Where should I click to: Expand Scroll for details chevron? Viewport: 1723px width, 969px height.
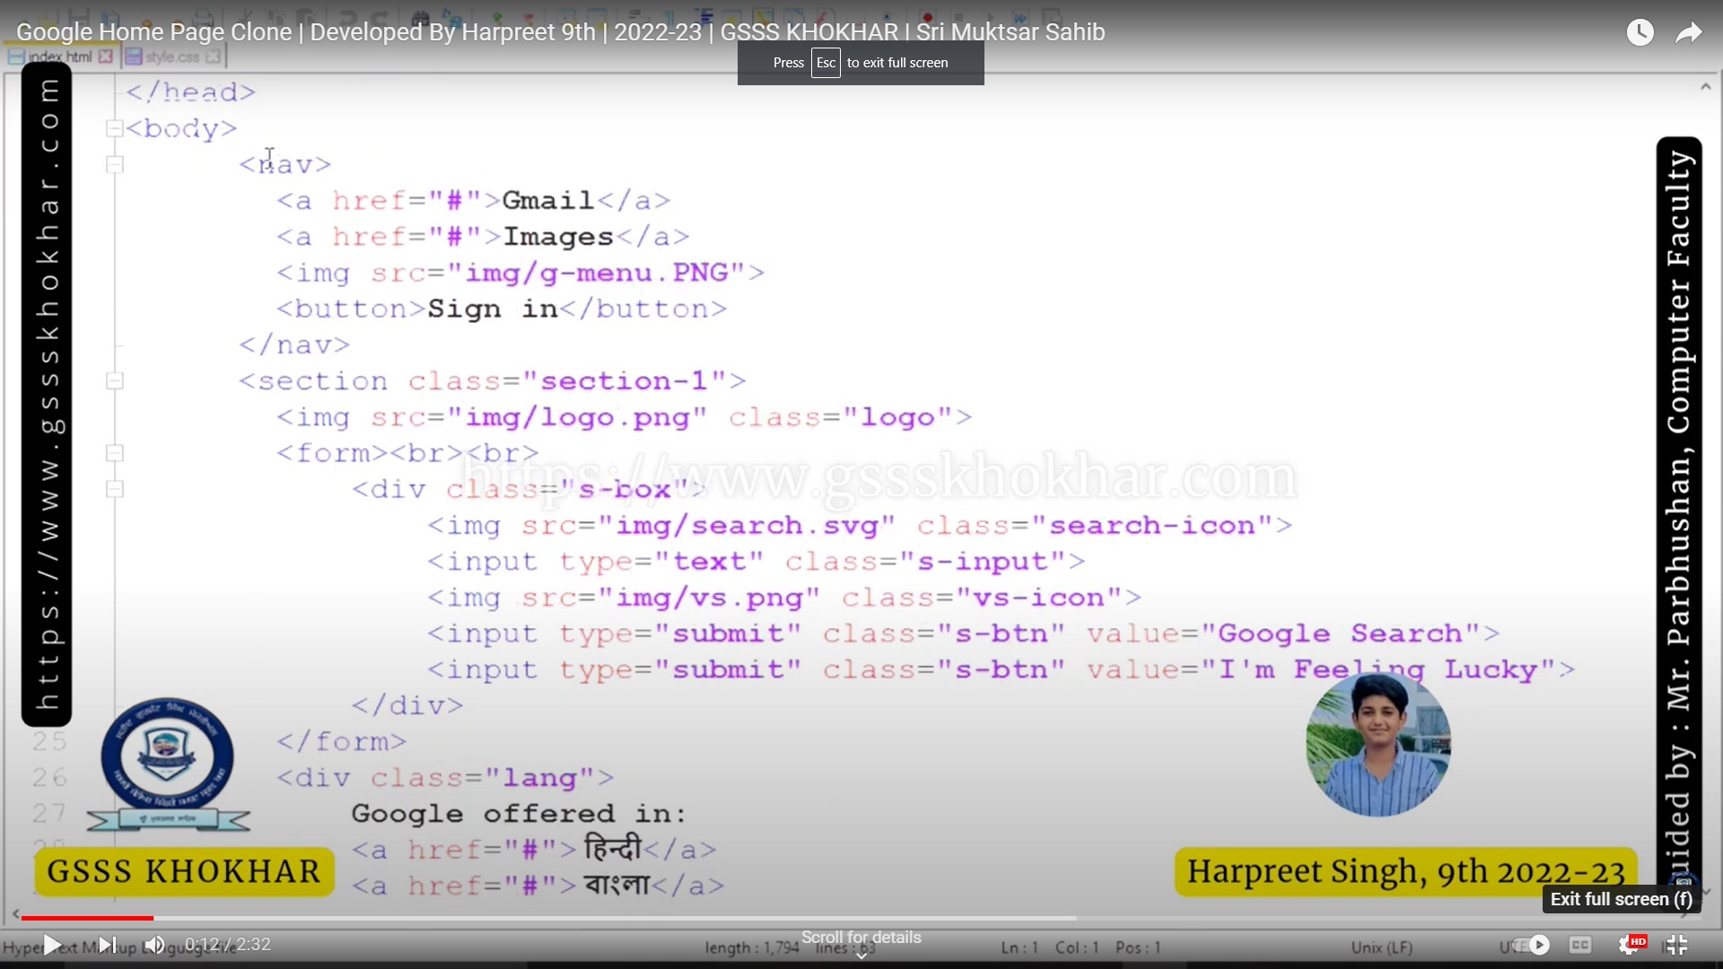point(861,956)
